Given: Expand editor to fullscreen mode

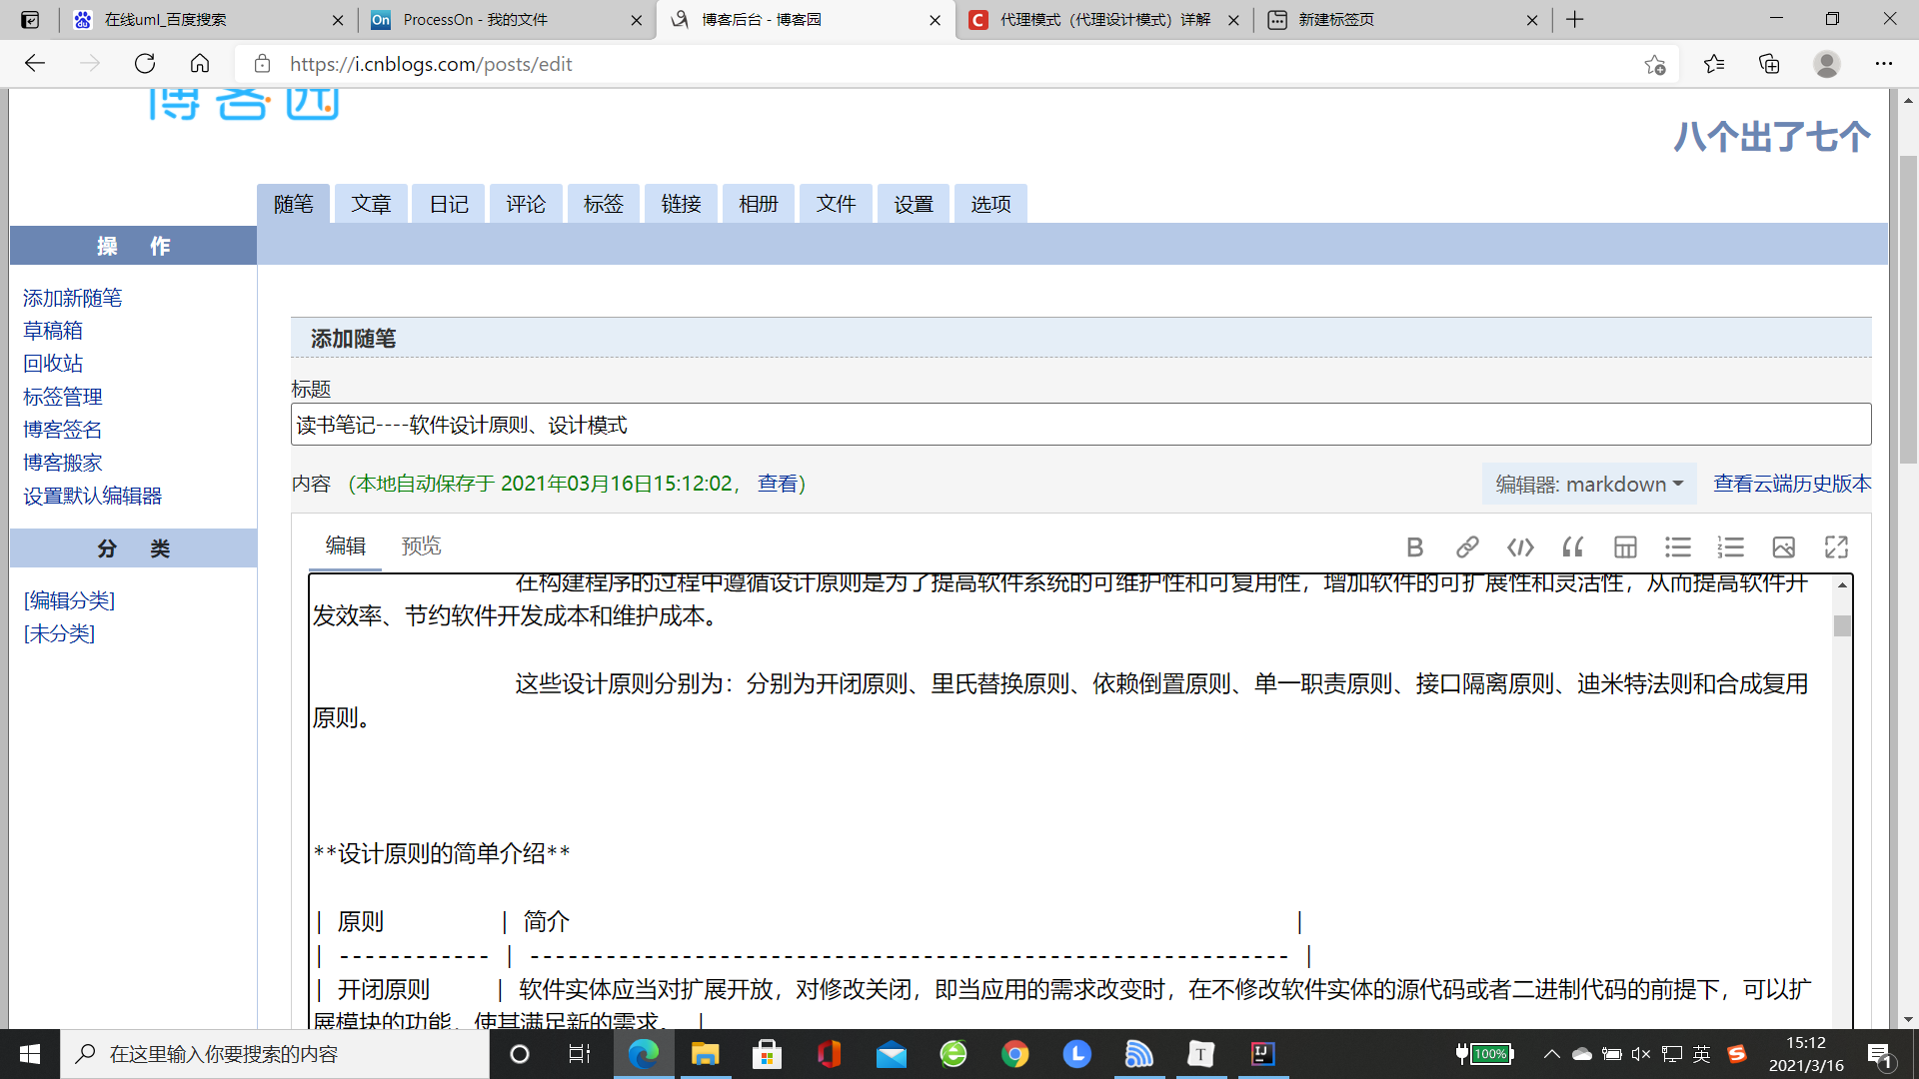Looking at the screenshot, I should coord(1836,546).
